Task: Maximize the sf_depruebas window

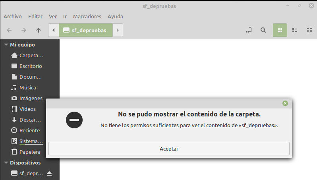Action: point(300,6)
